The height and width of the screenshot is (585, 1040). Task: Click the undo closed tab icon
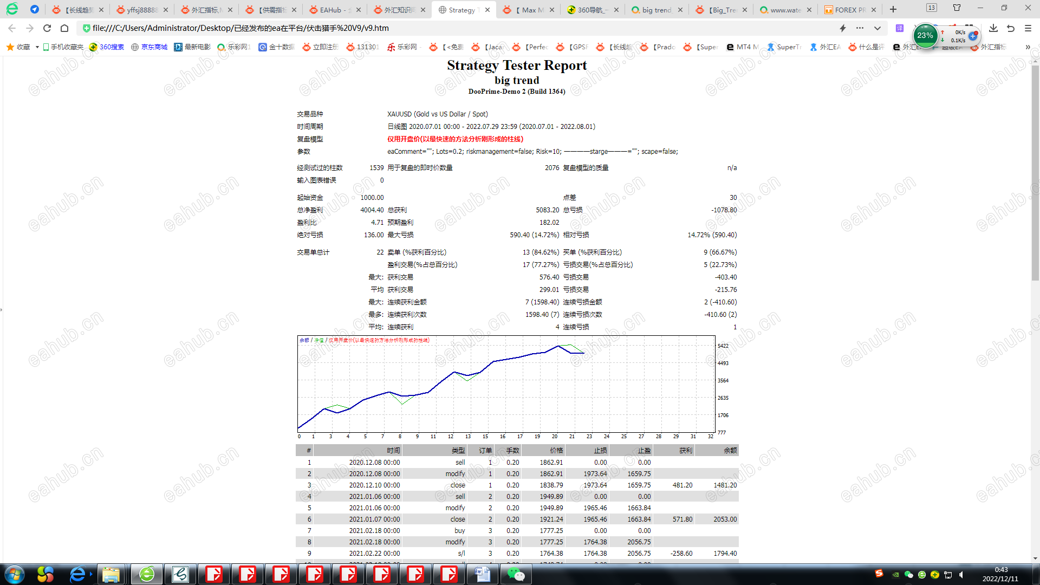1011,28
